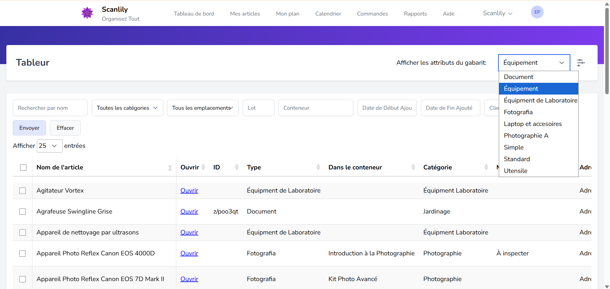Viewport: 610px width, 289px height.
Task: Open the EP user avatar menu
Action: point(537,12)
